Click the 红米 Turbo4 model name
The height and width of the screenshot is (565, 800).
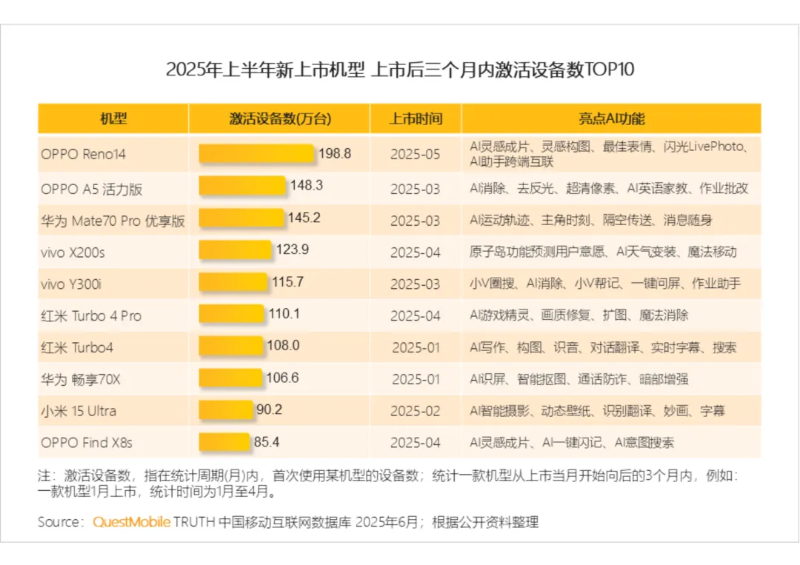pyautogui.click(x=77, y=347)
